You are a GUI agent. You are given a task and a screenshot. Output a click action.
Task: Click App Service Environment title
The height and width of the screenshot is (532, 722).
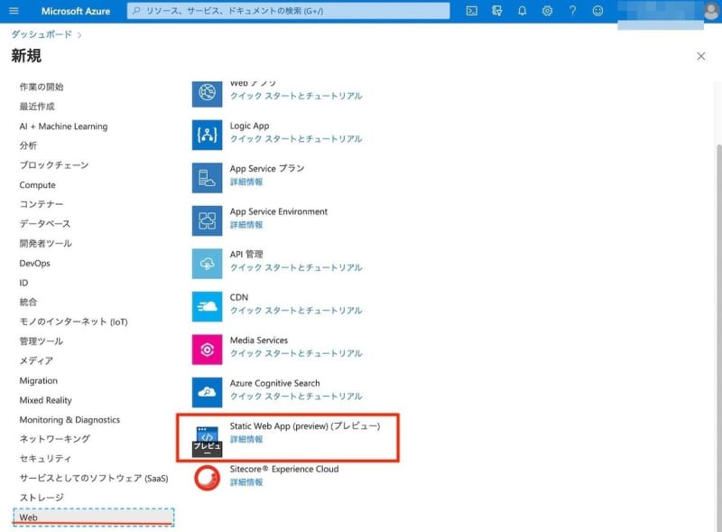click(x=279, y=211)
